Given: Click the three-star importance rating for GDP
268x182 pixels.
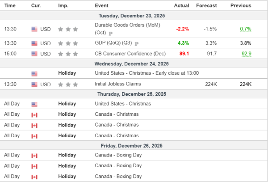Looking at the screenshot, I should coord(68,43).
